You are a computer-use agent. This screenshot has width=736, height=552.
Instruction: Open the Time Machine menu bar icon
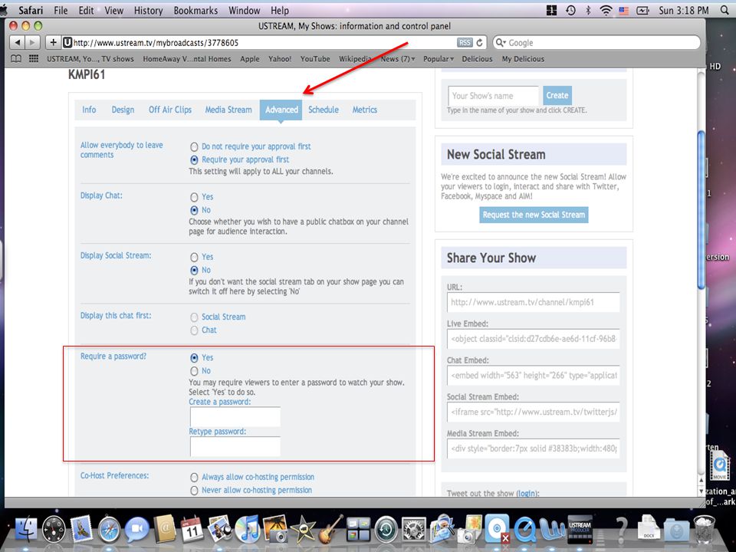[570, 10]
